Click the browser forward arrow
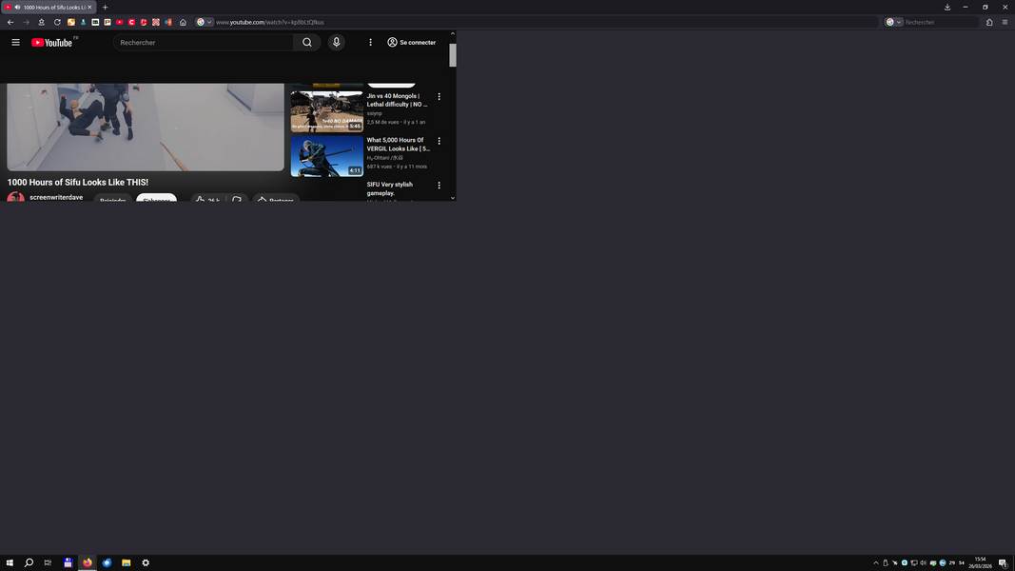Image resolution: width=1015 pixels, height=571 pixels. coord(26,22)
